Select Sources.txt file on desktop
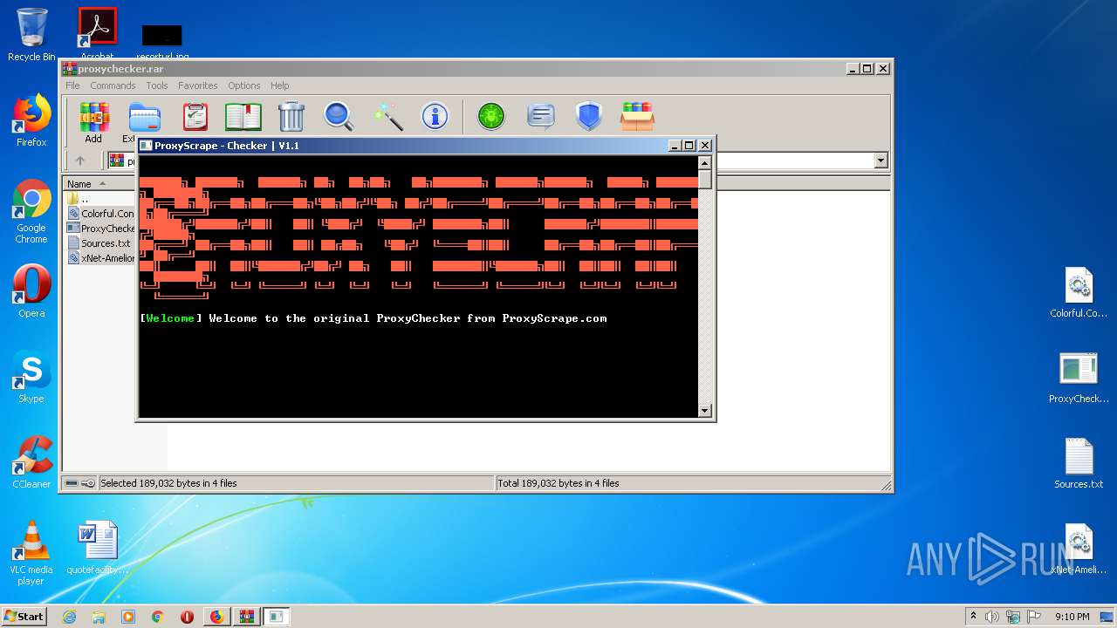Viewport: 1117px width, 628px height. click(x=1079, y=463)
